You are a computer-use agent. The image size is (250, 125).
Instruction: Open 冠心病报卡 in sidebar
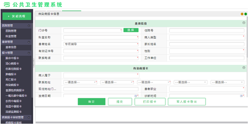click(x=12, y=64)
